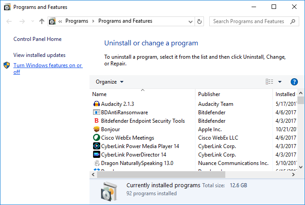Expand the chevron after Programs breadcrumb
Viewport: 305px width, 205px height.
(x=93, y=21)
